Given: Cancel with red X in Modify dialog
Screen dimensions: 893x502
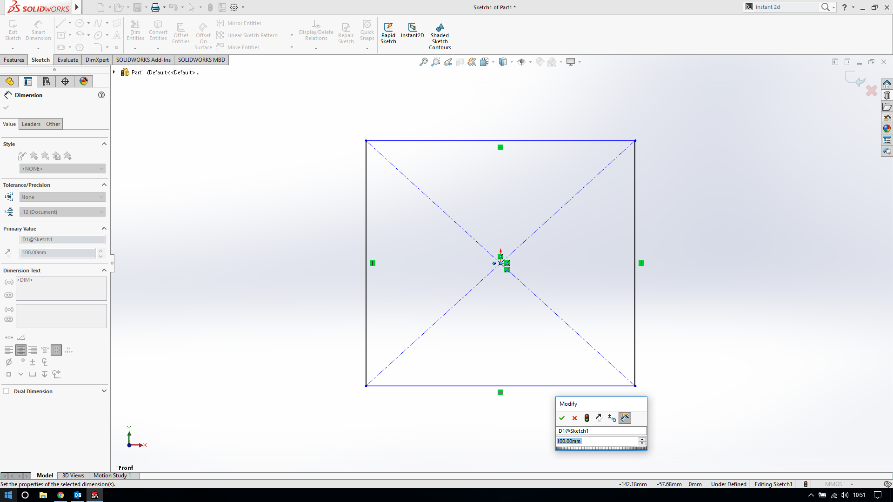Looking at the screenshot, I should (574, 418).
